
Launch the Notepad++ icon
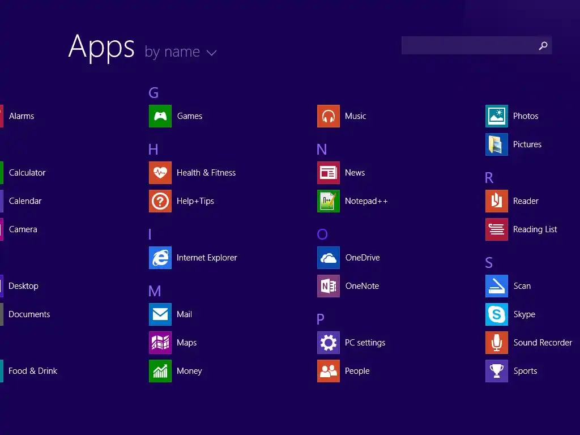click(329, 201)
